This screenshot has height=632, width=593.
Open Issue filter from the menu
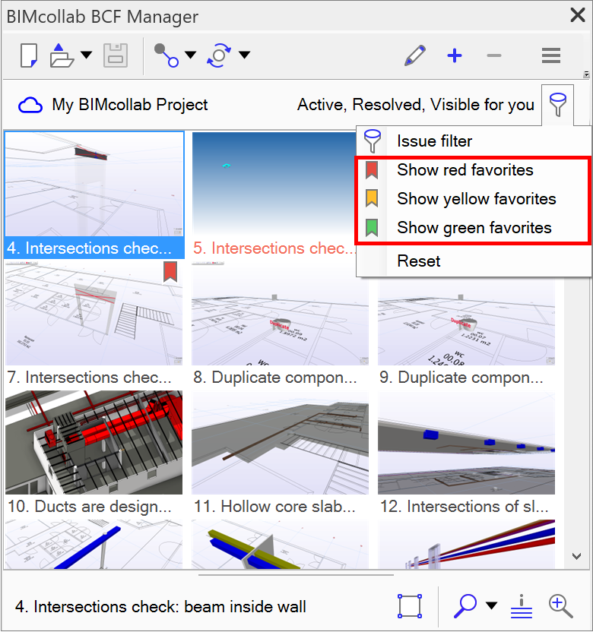pos(474,141)
